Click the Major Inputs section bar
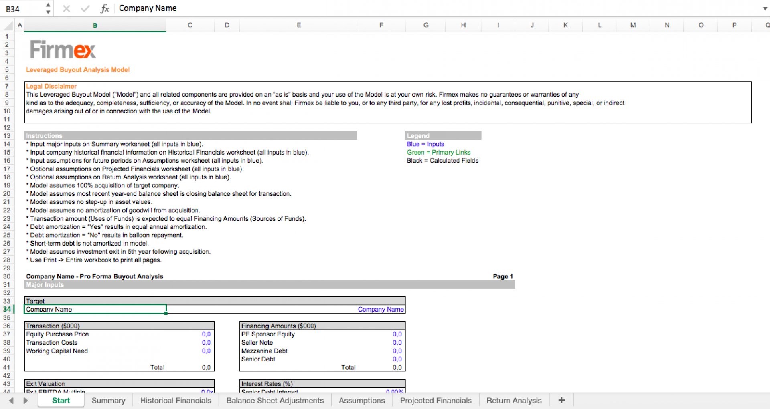Image resolution: width=770 pixels, height=409 pixels. (x=269, y=285)
